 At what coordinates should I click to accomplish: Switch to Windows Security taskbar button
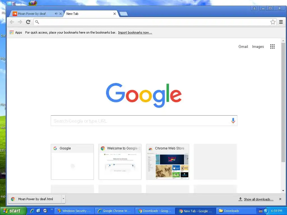click(75, 211)
